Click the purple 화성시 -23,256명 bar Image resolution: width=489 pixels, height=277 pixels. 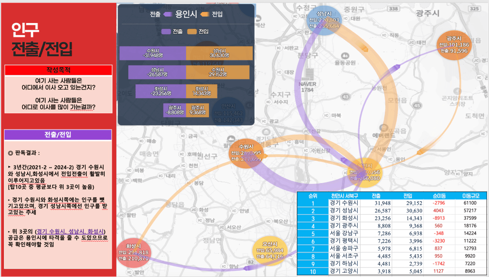161,91
